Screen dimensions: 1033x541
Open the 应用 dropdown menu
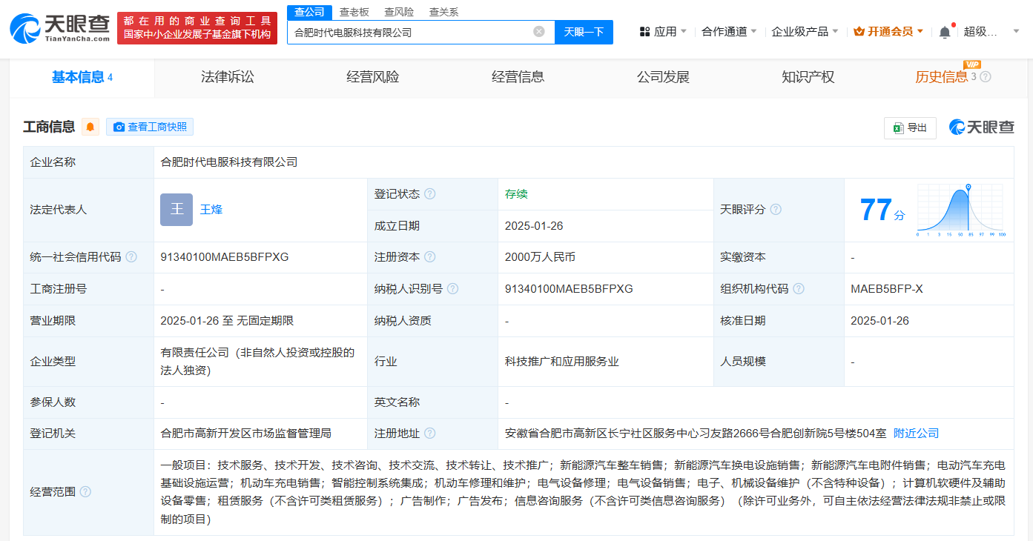[x=662, y=32]
